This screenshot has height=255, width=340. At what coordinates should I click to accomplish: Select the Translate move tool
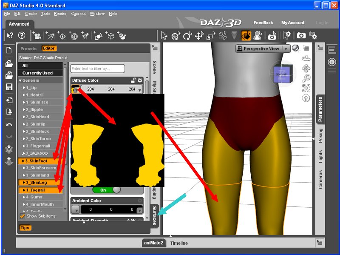click(199, 36)
